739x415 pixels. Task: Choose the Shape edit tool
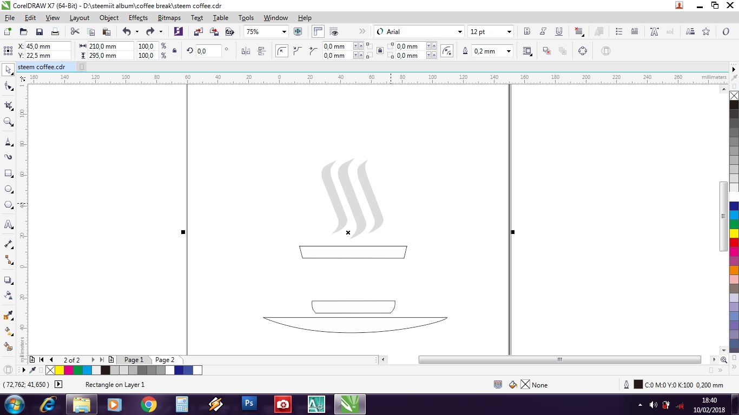tap(8, 86)
